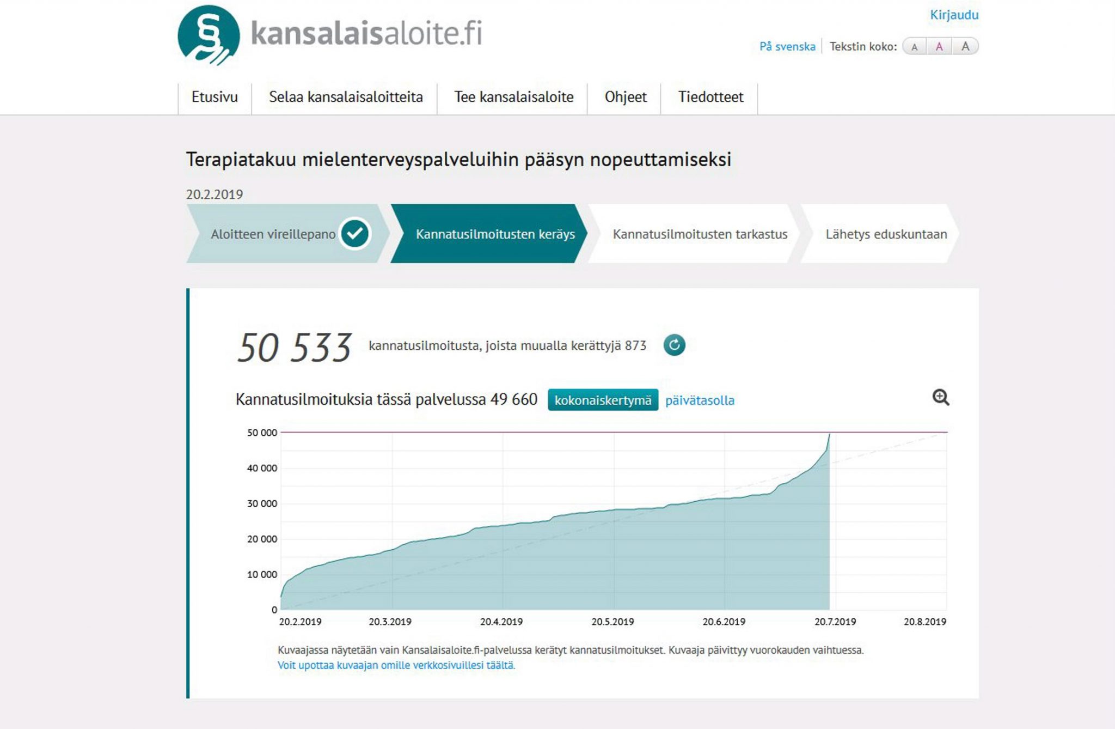Image resolution: width=1115 pixels, height=729 pixels.
Task: Open the Etusivu menu item
Action: click(x=215, y=97)
